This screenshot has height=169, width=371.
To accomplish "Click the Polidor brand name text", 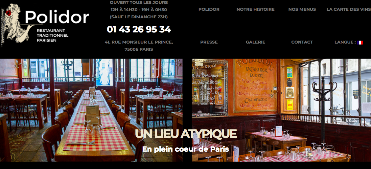I will tap(57, 17).
